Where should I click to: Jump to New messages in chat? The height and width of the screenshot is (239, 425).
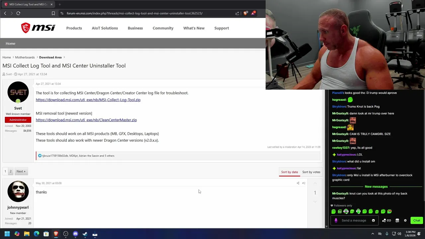[x=376, y=187]
